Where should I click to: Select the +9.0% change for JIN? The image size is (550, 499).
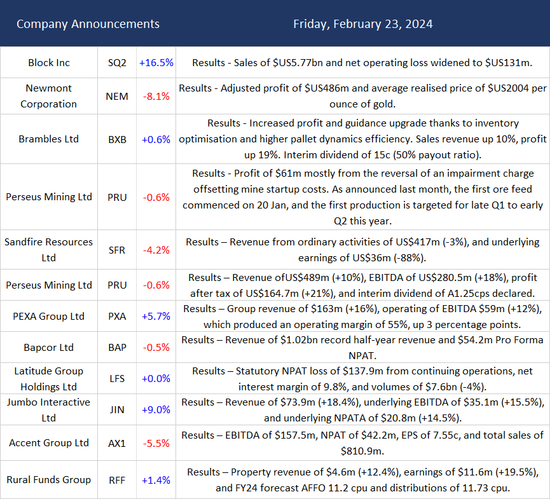(x=156, y=410)
